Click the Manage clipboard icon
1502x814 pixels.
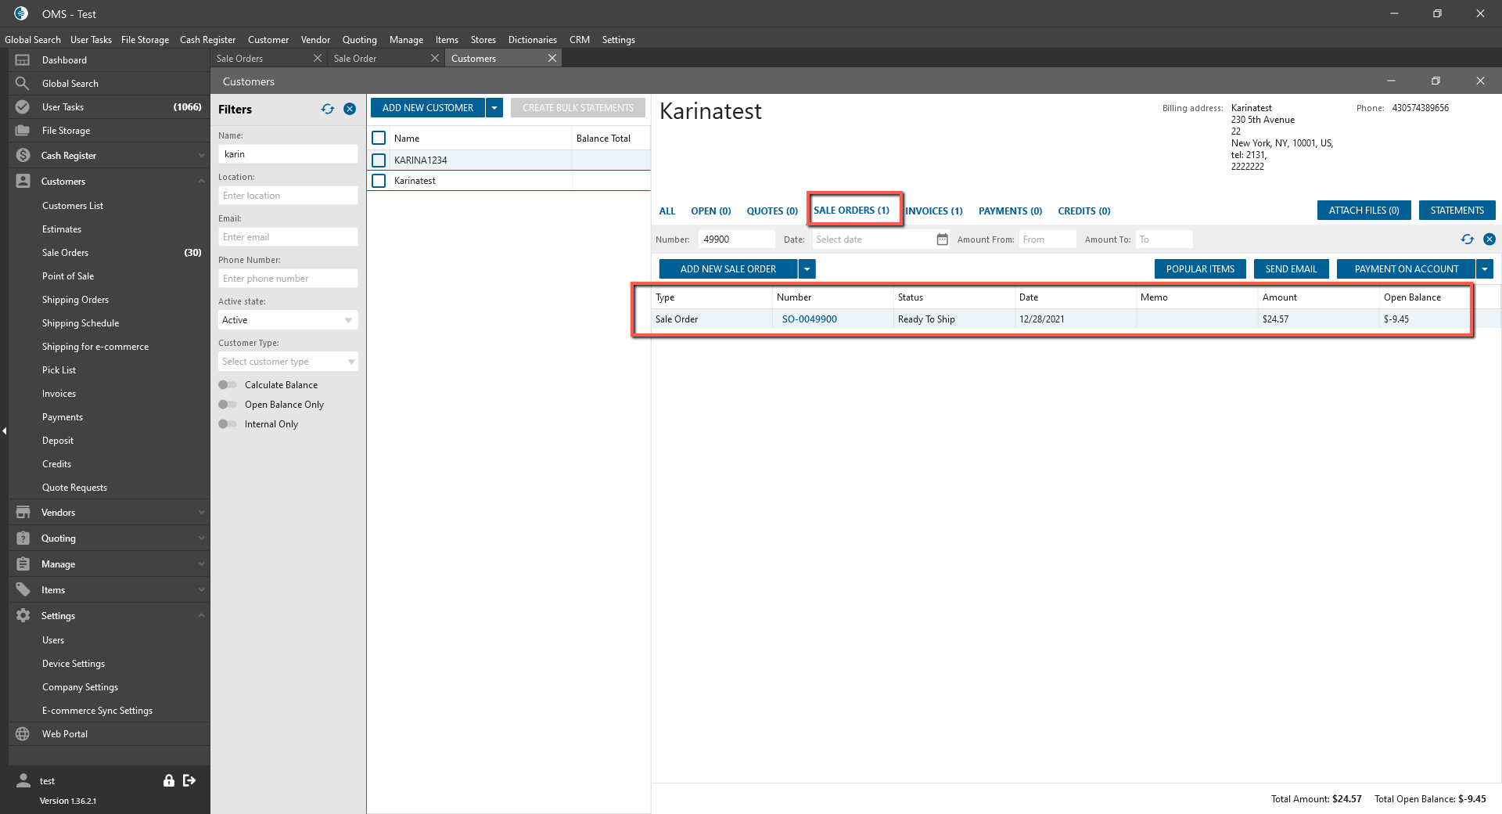[x=23, y=564]
